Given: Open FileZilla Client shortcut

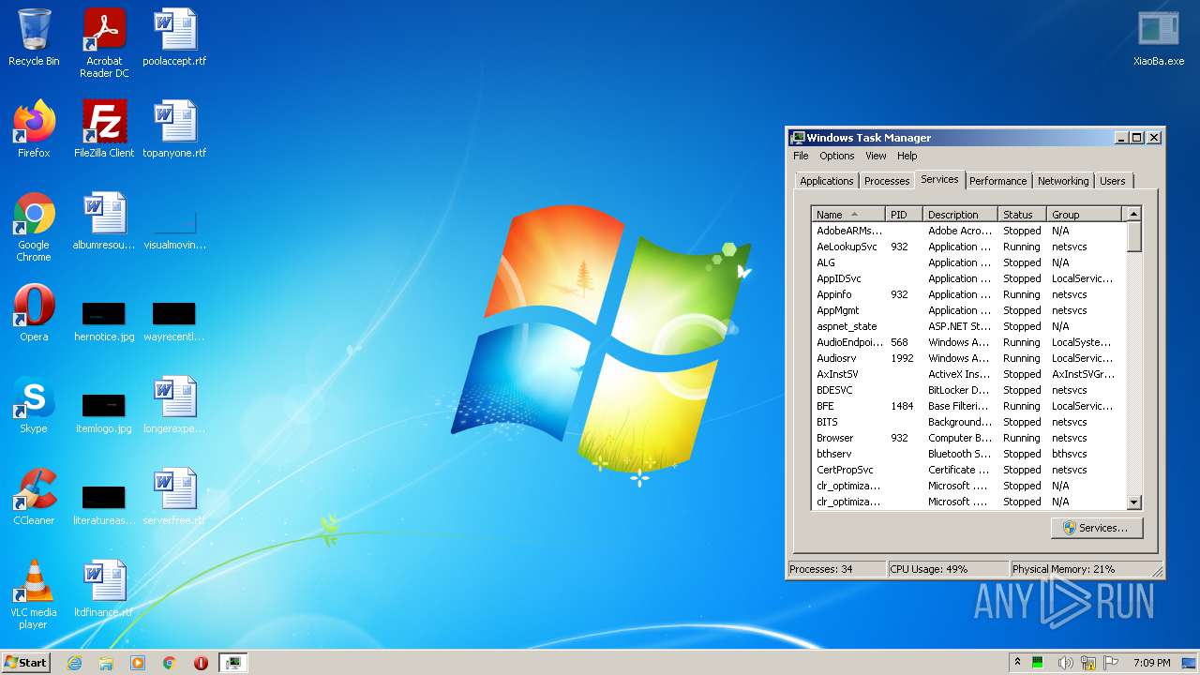Looking at the screenshot, I should pyautogui.click(x=104, y=129).
